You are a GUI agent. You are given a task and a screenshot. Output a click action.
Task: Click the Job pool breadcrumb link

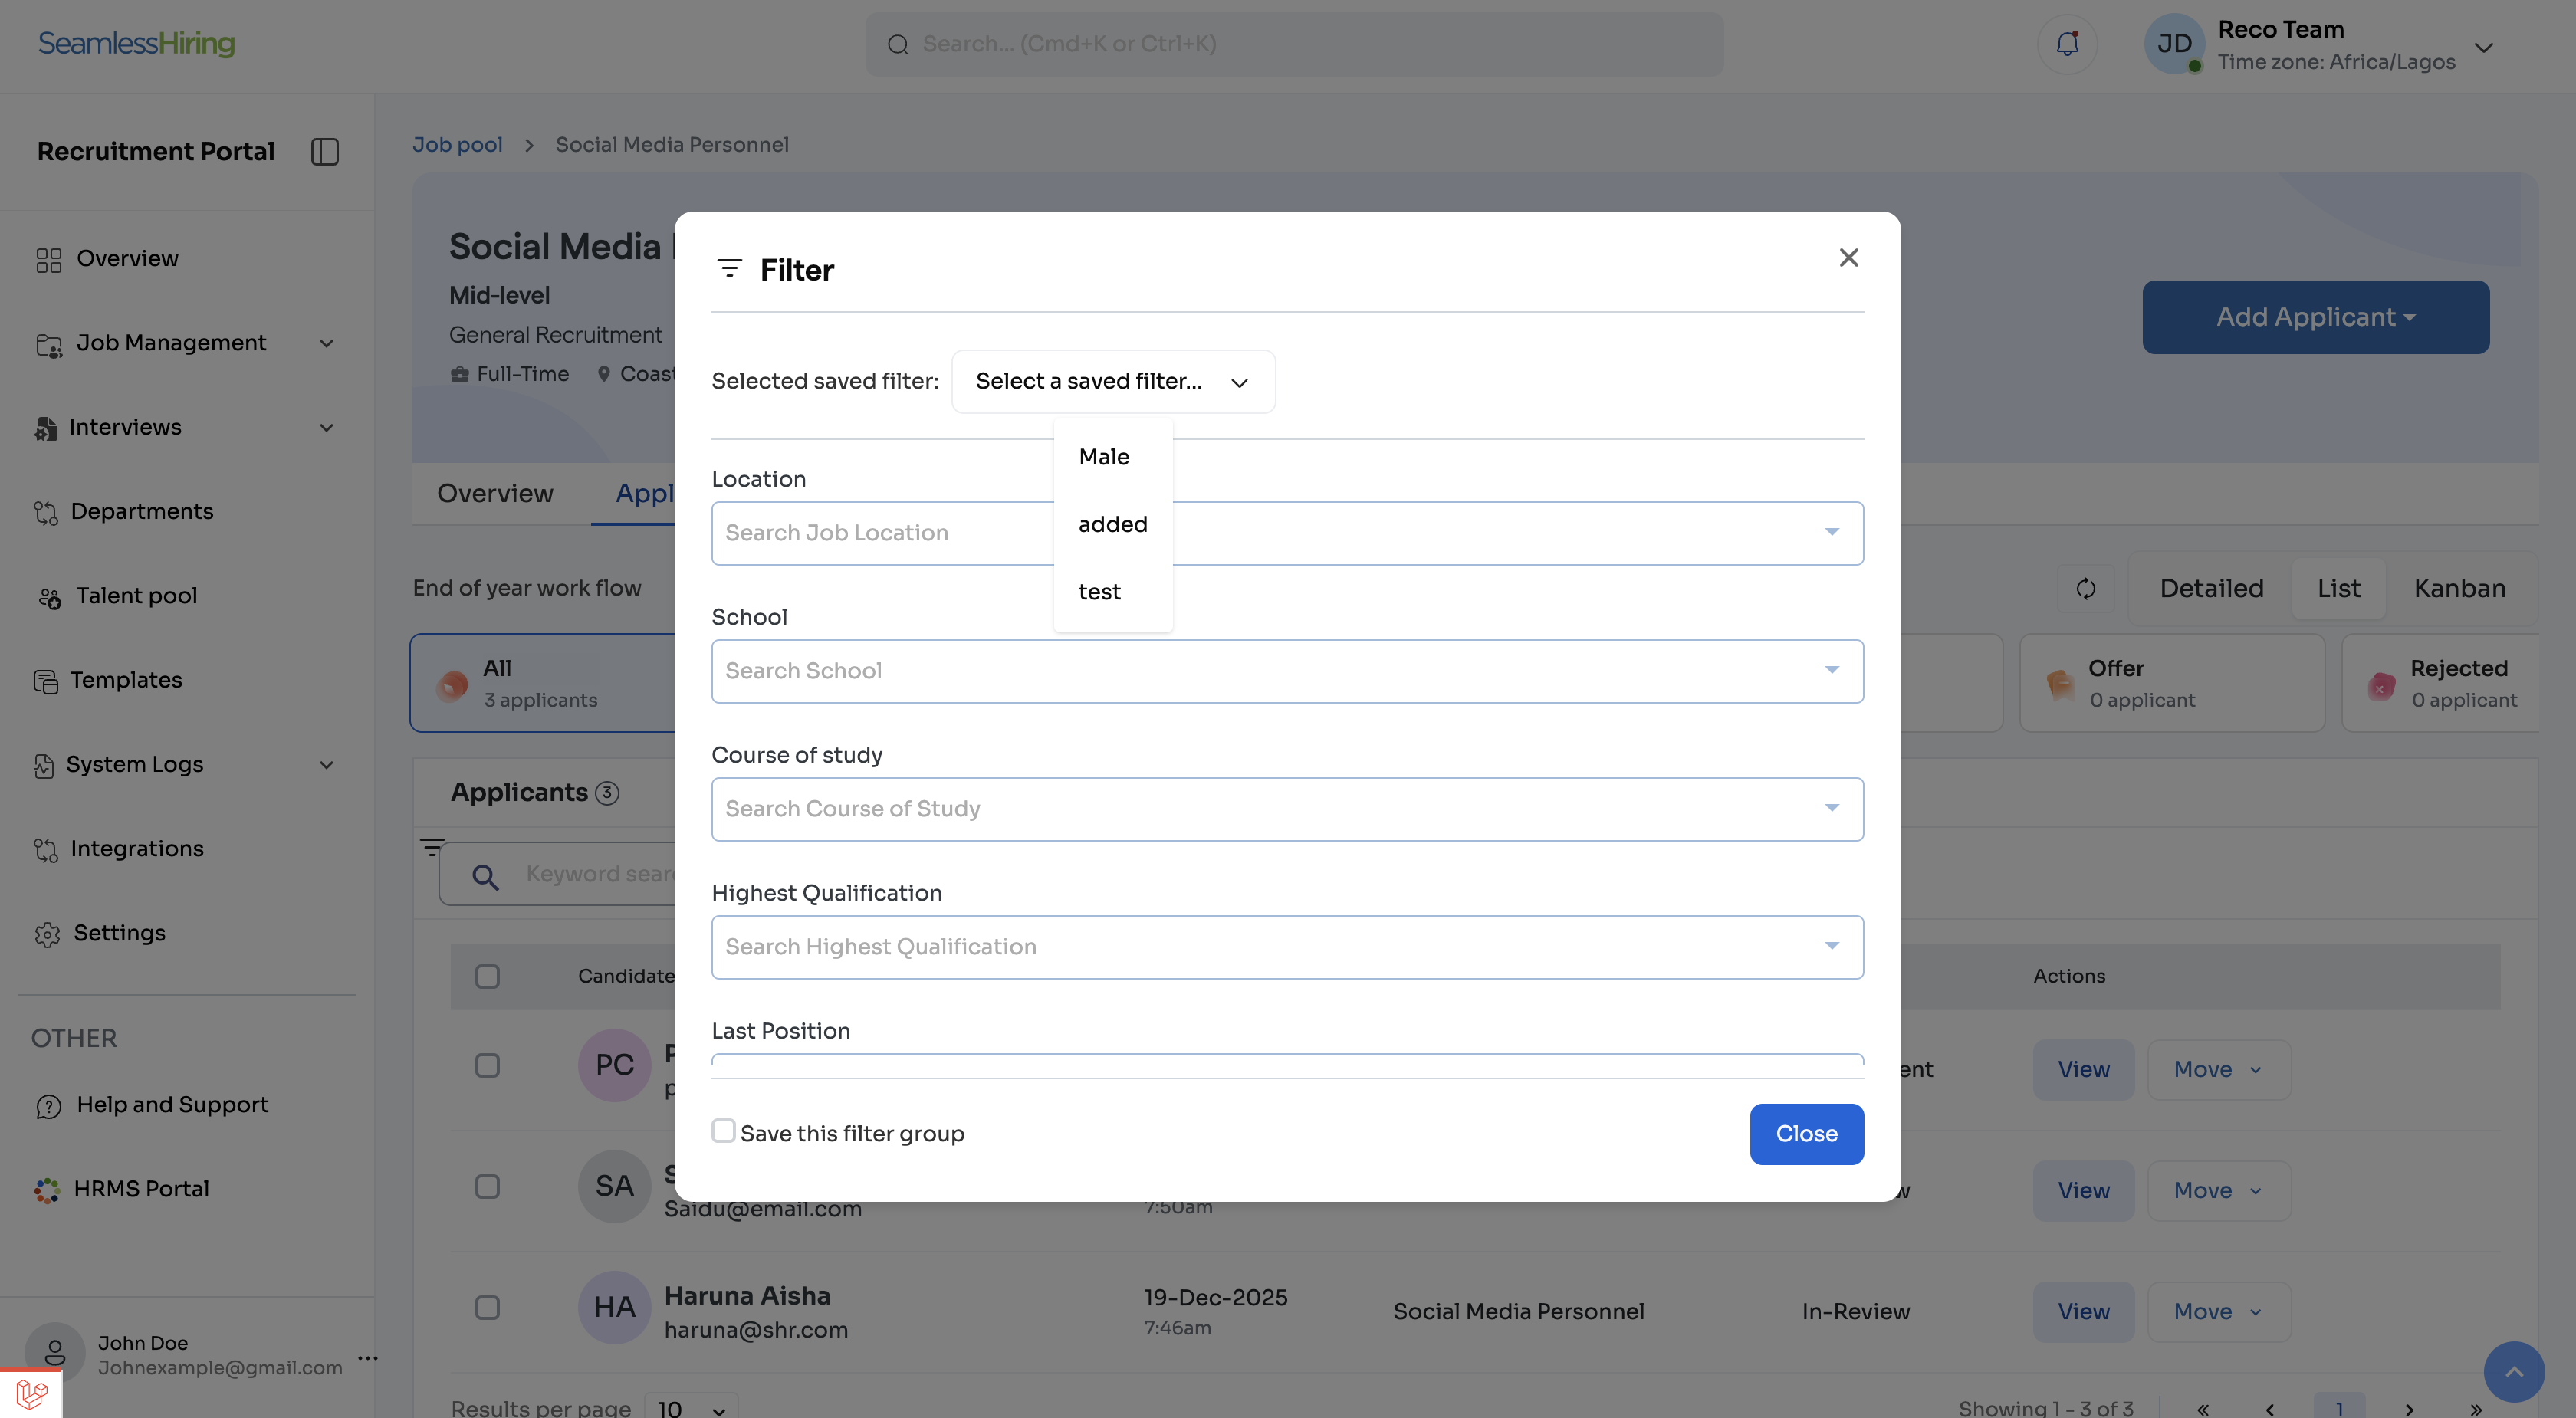click(x=457, y=145)
